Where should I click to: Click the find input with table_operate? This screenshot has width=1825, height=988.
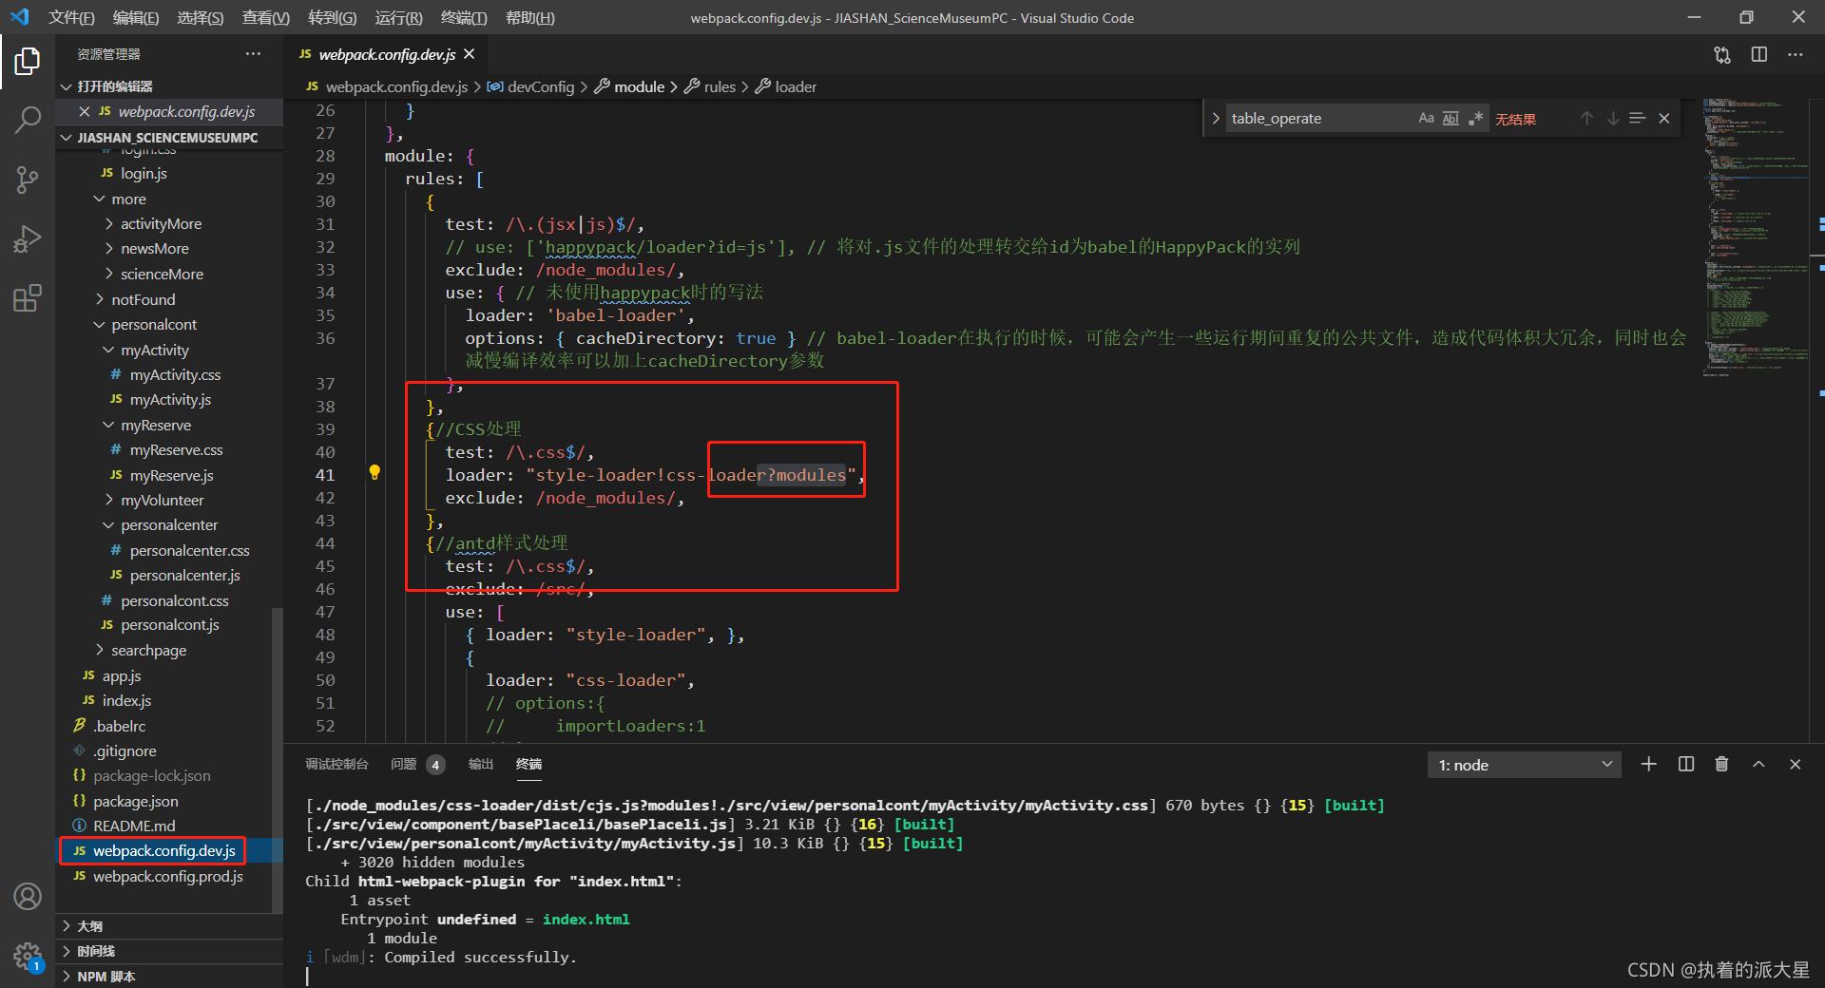tap(1319, 119)
